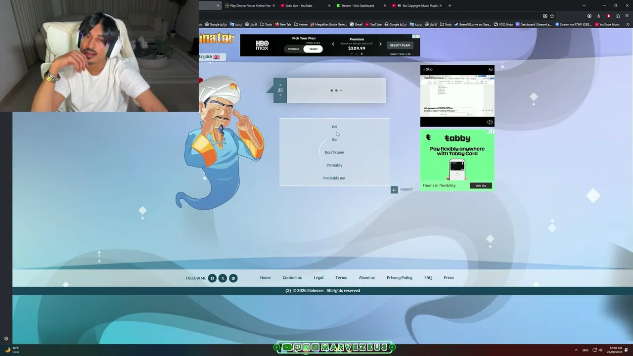Screen dimensions: 633x356
Task: Close the Adin Live - YouTube tab
Action: click(x=329, y=5)
